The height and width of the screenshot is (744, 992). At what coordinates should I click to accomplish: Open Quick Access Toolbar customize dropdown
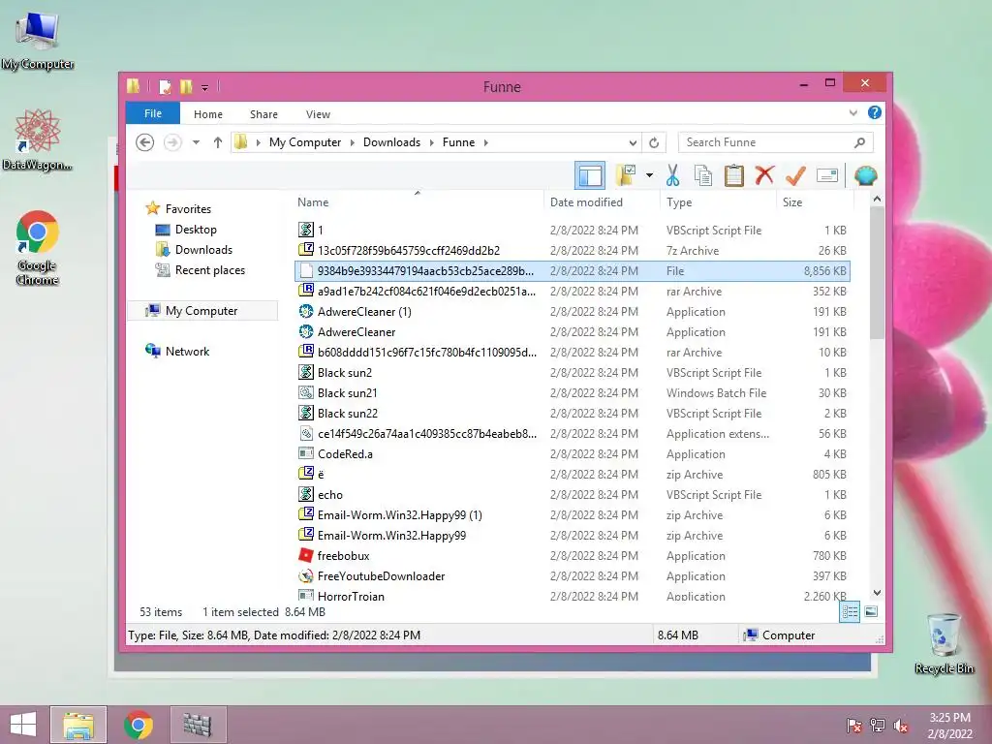(x=205, y=87)
